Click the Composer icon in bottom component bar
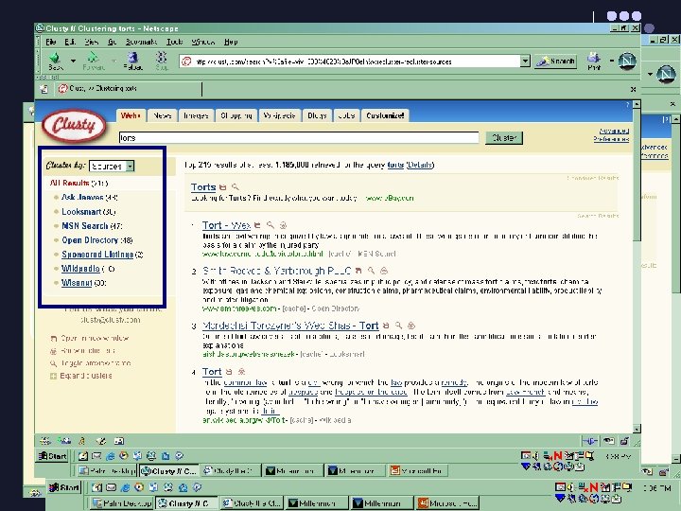 point(101,441)
